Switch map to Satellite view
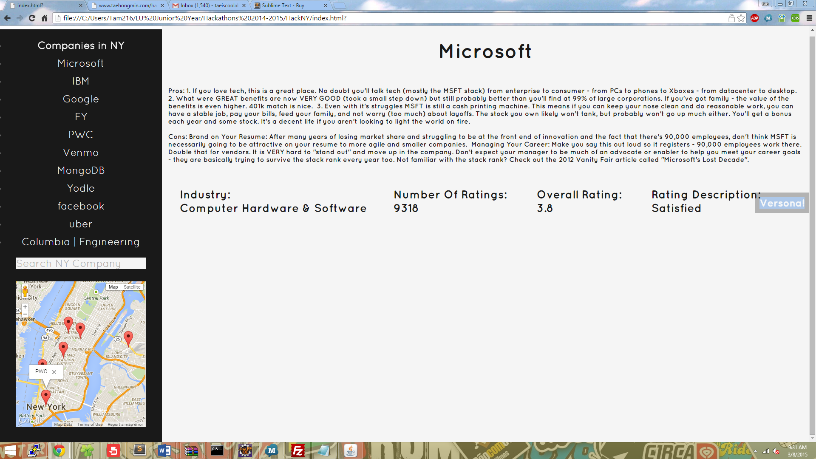The image size is (816, 459). (132, 287)
